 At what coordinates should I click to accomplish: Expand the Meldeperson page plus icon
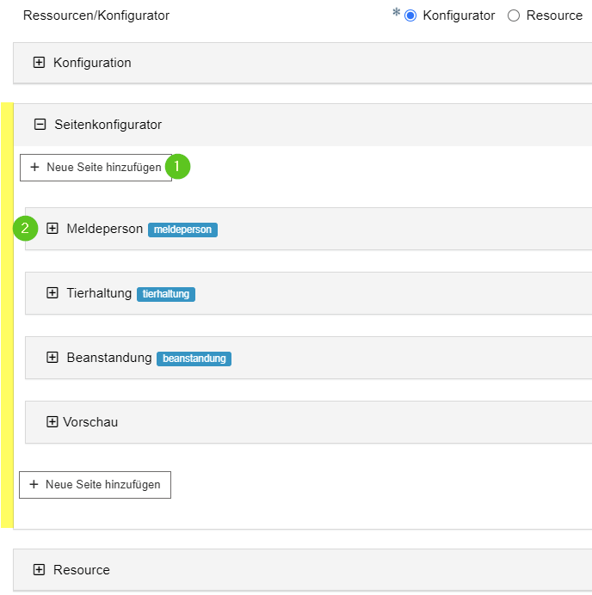(52, 229)
